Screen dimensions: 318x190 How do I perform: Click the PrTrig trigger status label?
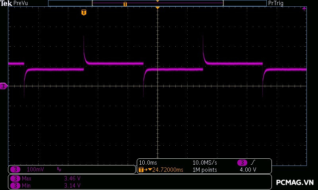[x=276, y=3]
